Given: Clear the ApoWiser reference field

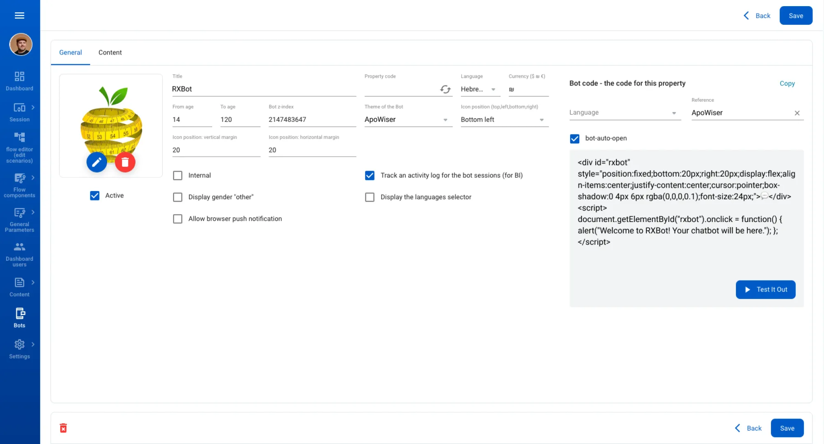Looking at the screenshot, I should pos(797,113).
